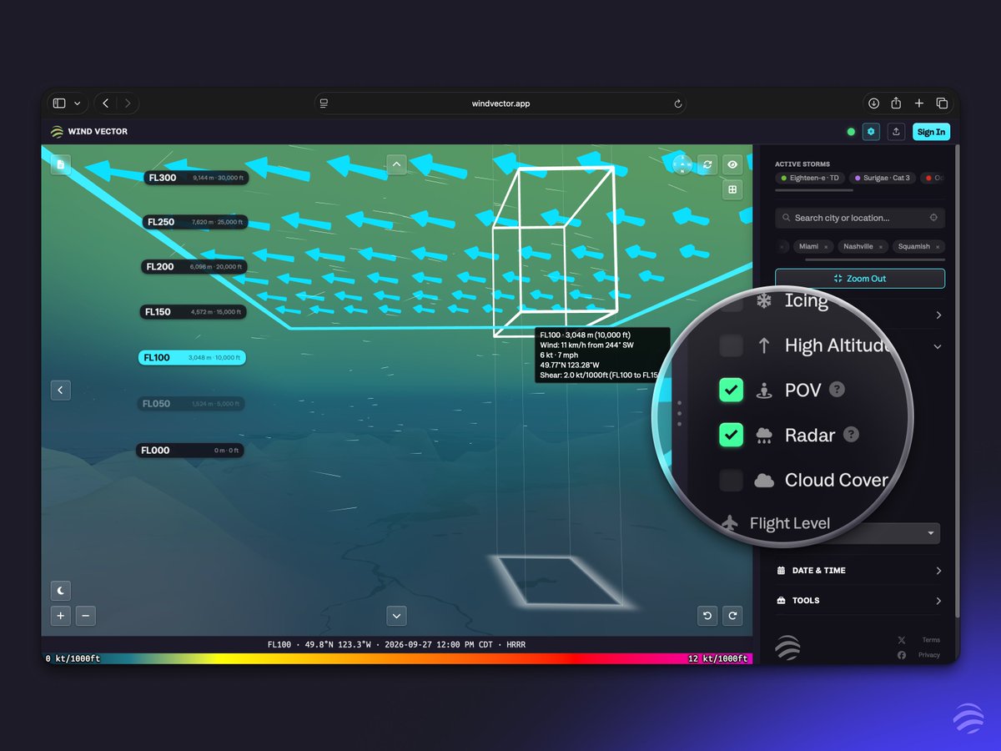Open the flight level dropdown selector

pos(930,533)
